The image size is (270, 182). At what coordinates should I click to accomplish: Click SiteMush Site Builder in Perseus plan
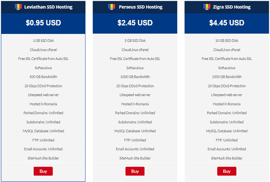point(135,158)
